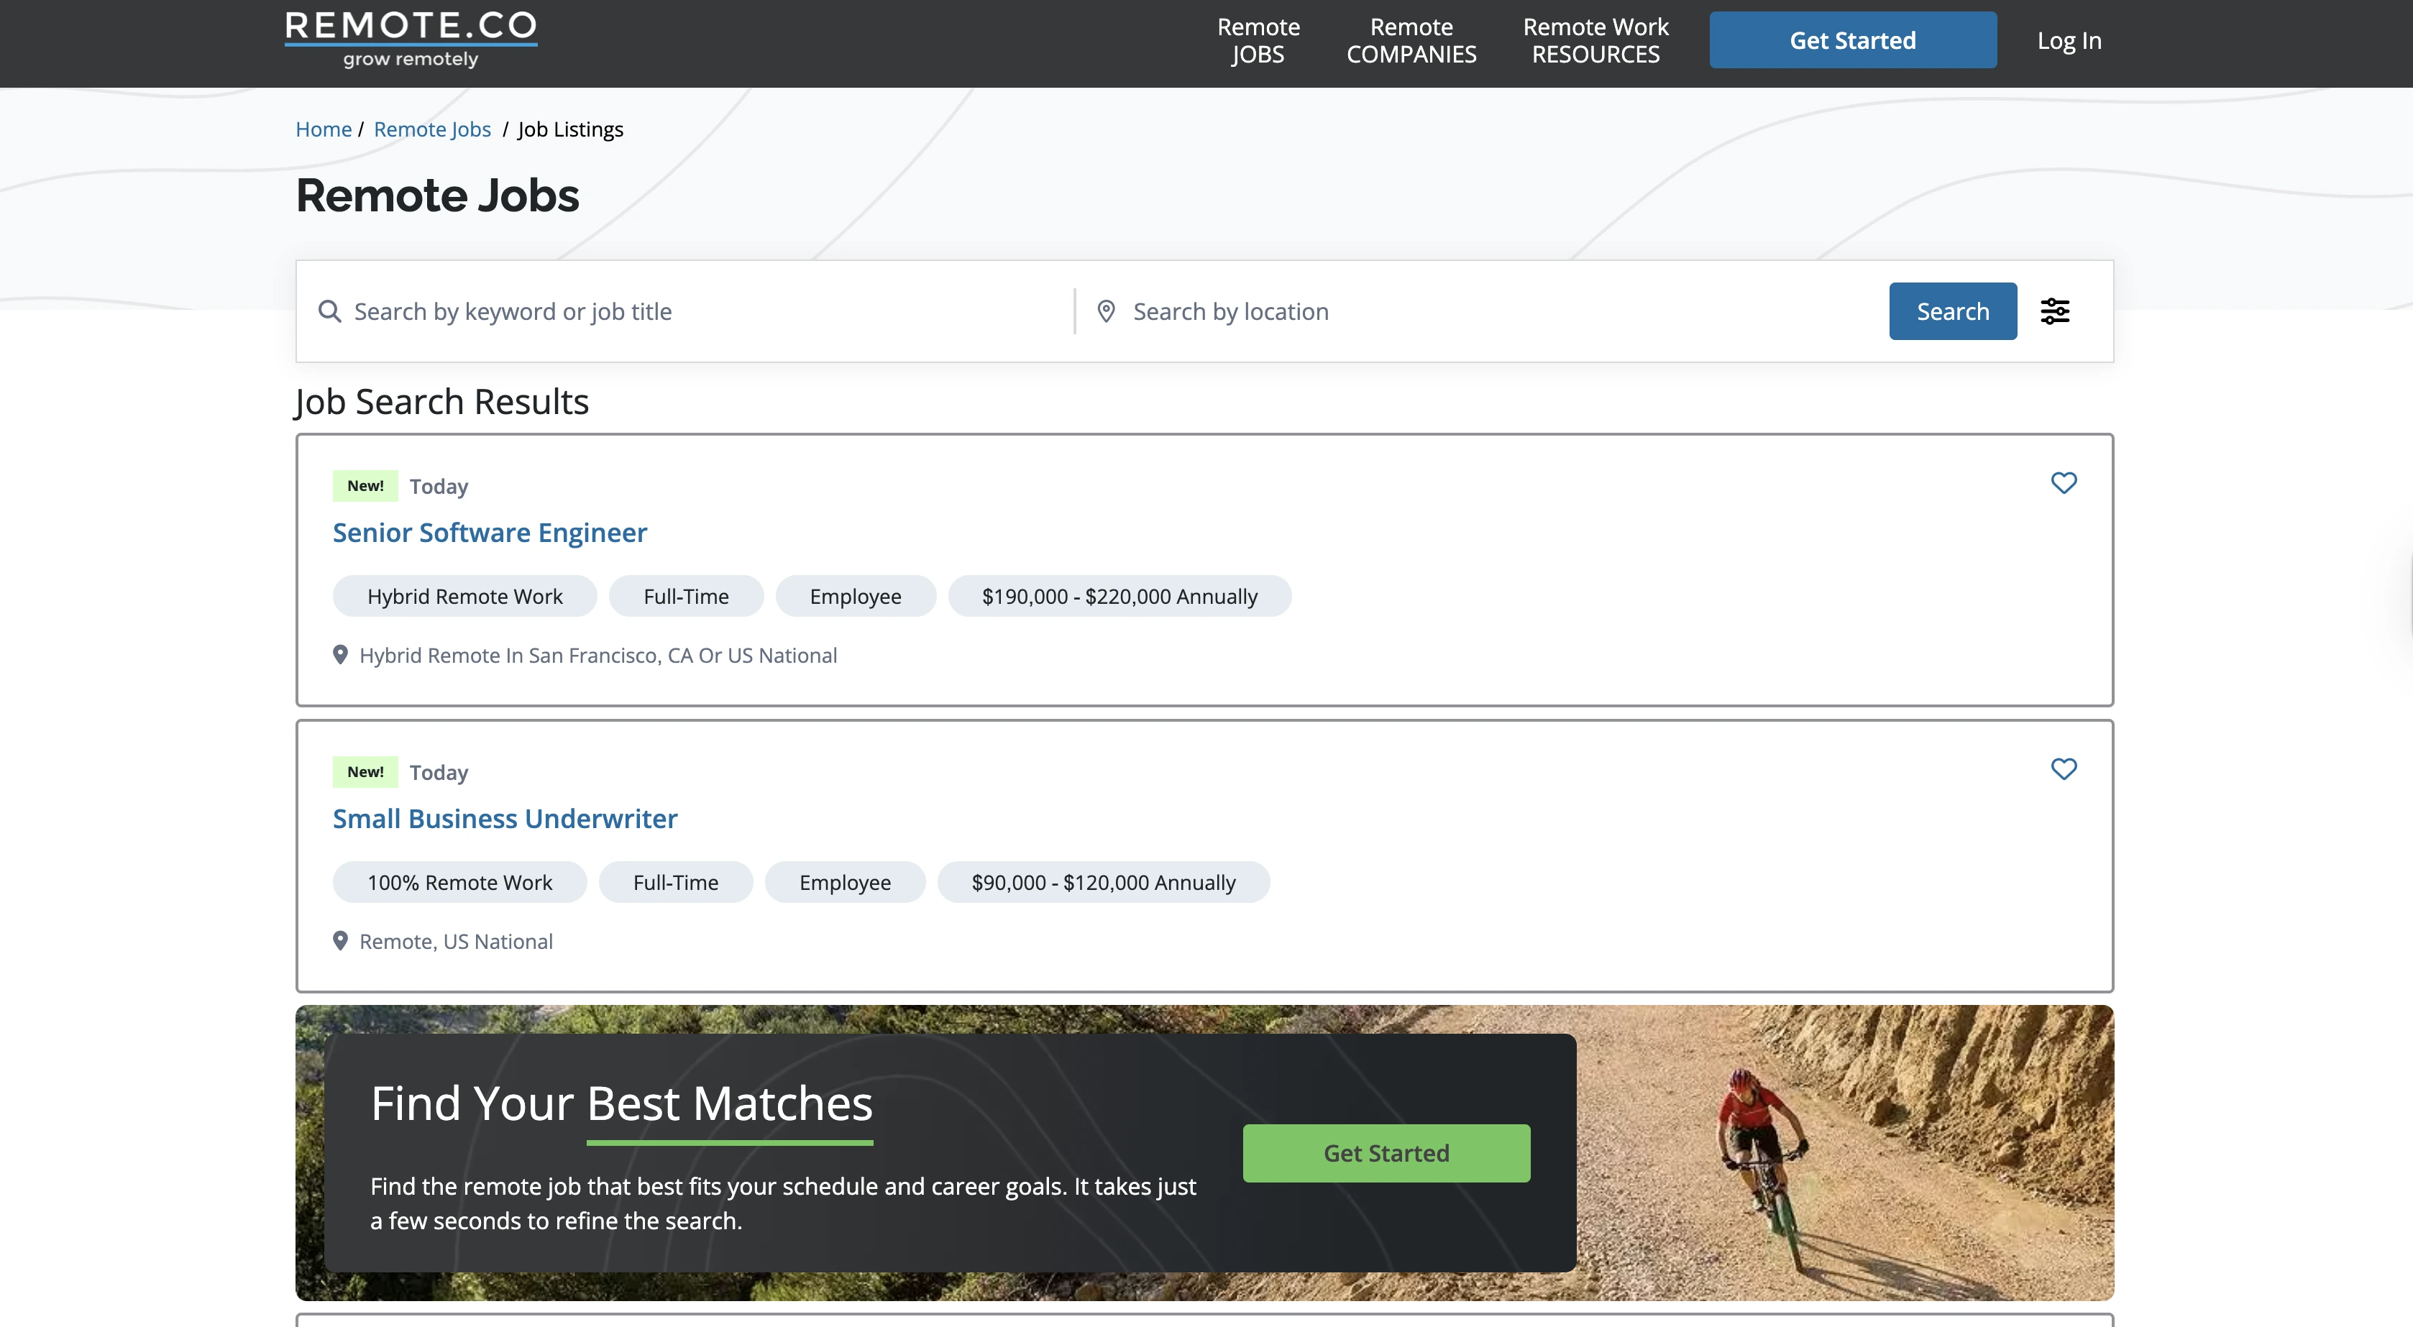Open the Remote Jobs nav menu
Screen dimensions: 2413x1327
tap(1257, 40)
